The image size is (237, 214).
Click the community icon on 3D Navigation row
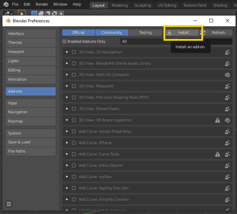coord(227,52)
